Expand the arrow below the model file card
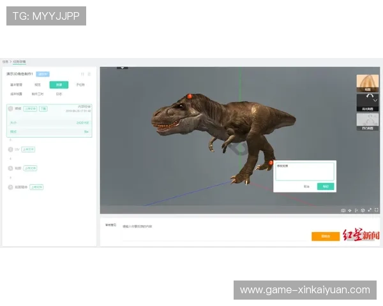This screenshot has height=306, width=383. (x=10, y=140)
